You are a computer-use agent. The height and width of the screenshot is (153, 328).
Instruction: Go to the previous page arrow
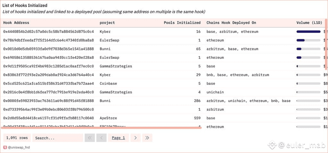pos(102,138)
